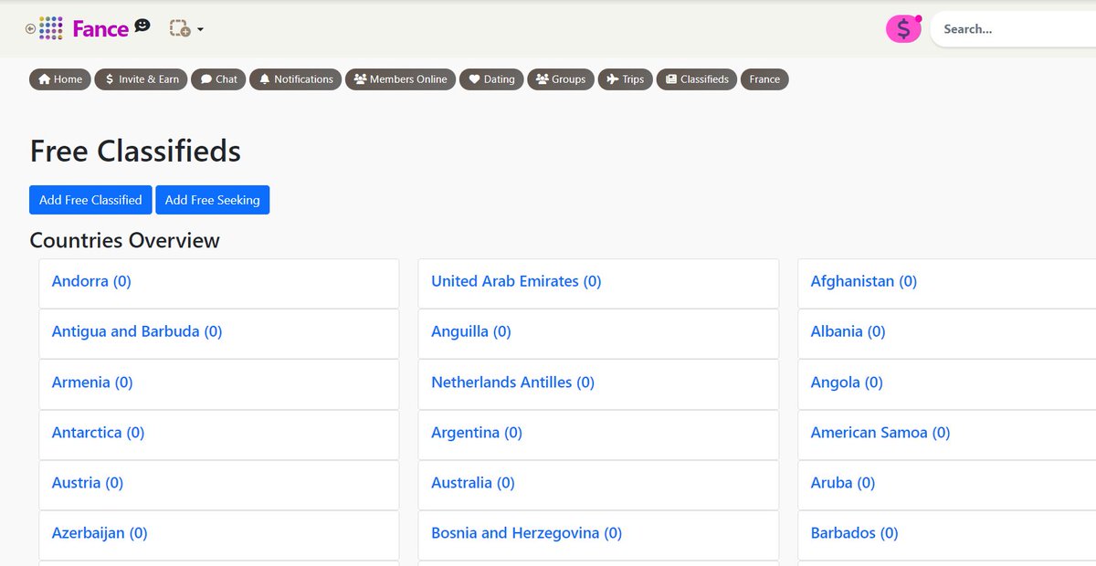
Task: Open Argentina (0) classifieds
Action: (x=477, y=433)
